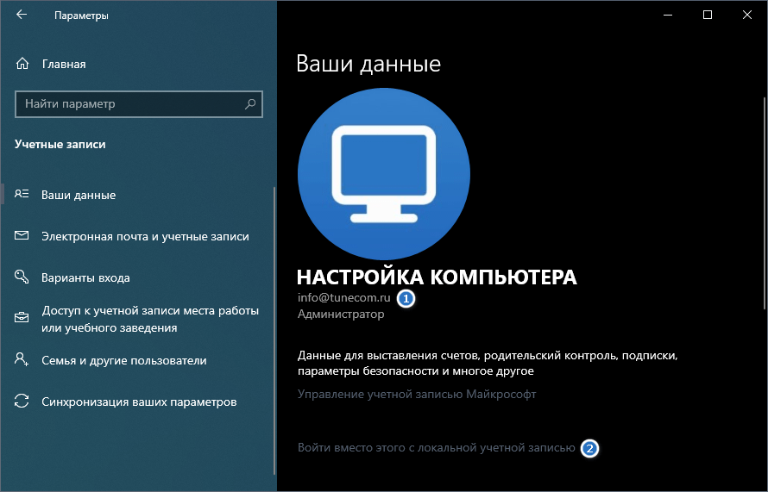Click the info@tunecom.ru email text

click(x=343, y=297)
